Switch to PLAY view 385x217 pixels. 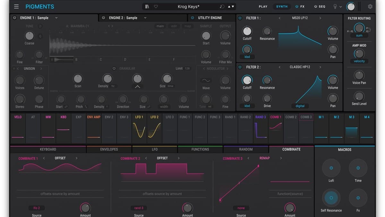(263, 6)
